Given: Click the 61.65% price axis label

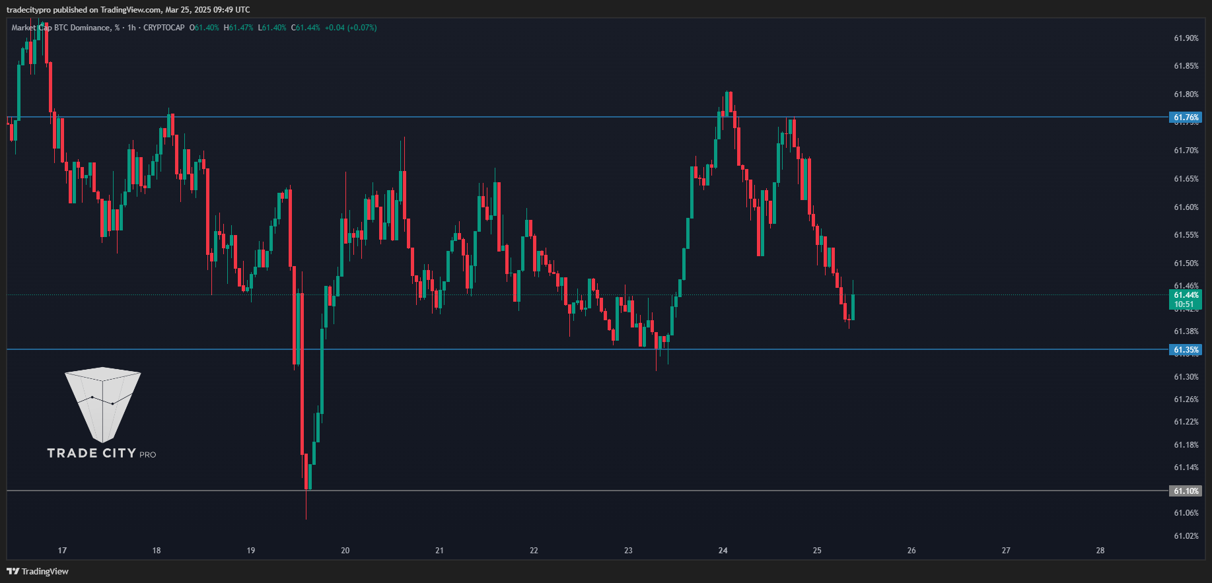Looking at the screenshot, I should [x=1186, y=179].
